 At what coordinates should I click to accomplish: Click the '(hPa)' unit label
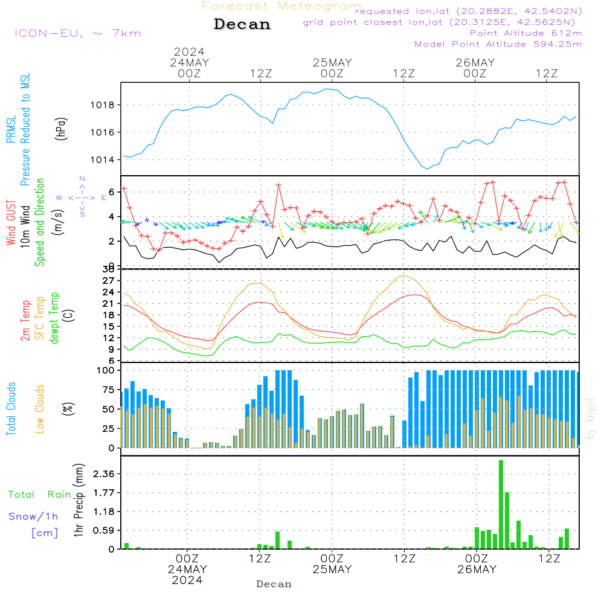click(x=61, y=129)
